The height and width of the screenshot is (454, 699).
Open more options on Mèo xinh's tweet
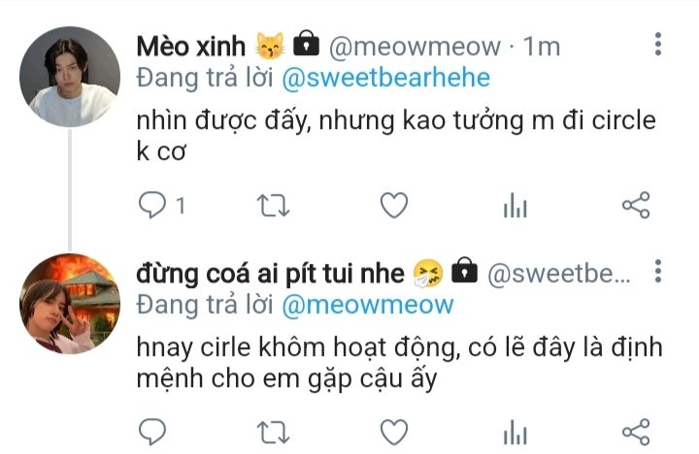pyautogui.click(x=658, y=44)
